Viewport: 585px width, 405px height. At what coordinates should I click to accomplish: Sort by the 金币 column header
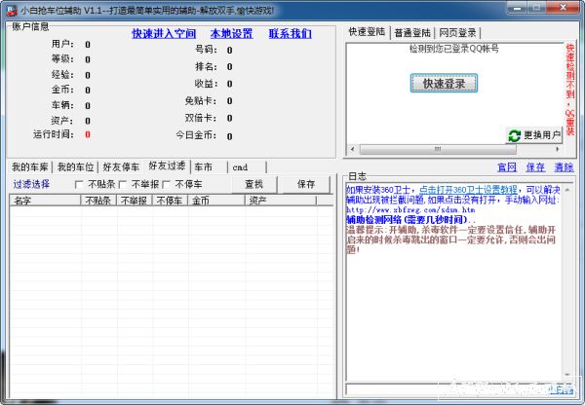(216, 201)
